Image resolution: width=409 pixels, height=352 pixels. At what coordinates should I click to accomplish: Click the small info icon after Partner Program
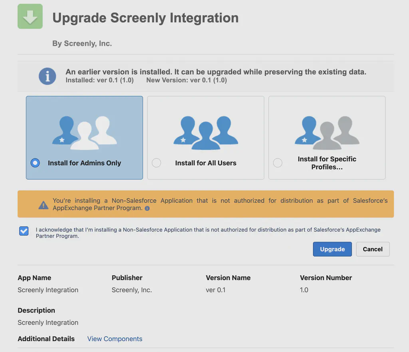click(147, 208)
